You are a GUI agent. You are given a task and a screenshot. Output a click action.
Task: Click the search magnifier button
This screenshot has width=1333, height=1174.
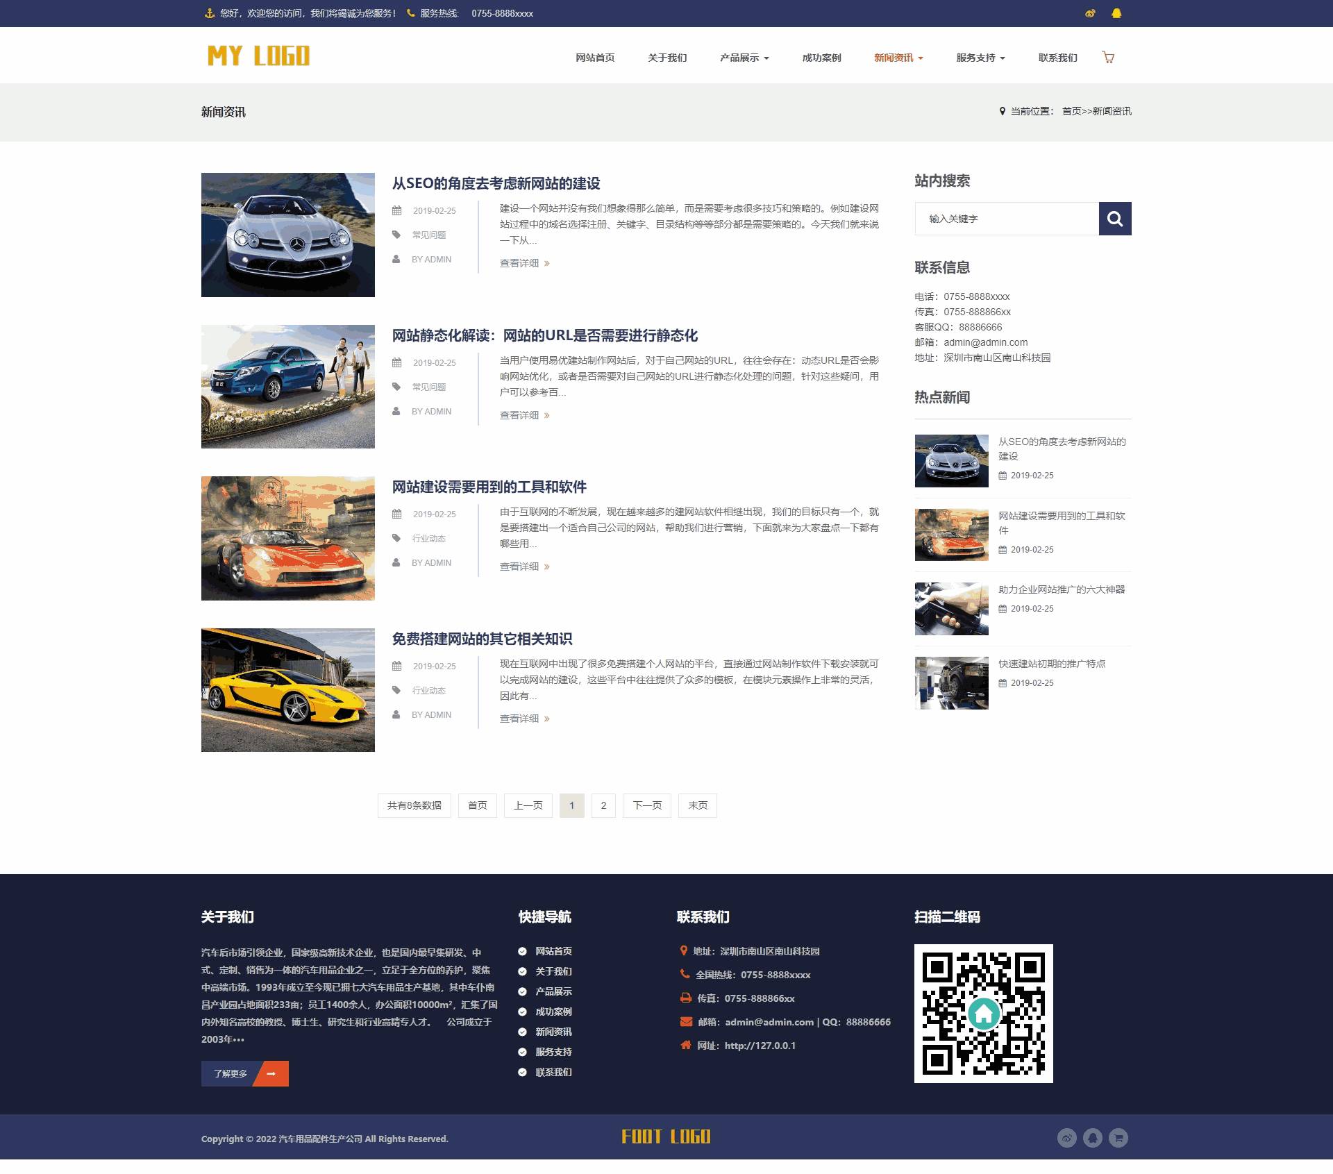pos(1114,219)
